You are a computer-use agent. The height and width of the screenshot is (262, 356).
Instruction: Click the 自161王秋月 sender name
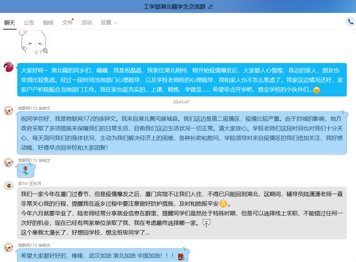29,183
